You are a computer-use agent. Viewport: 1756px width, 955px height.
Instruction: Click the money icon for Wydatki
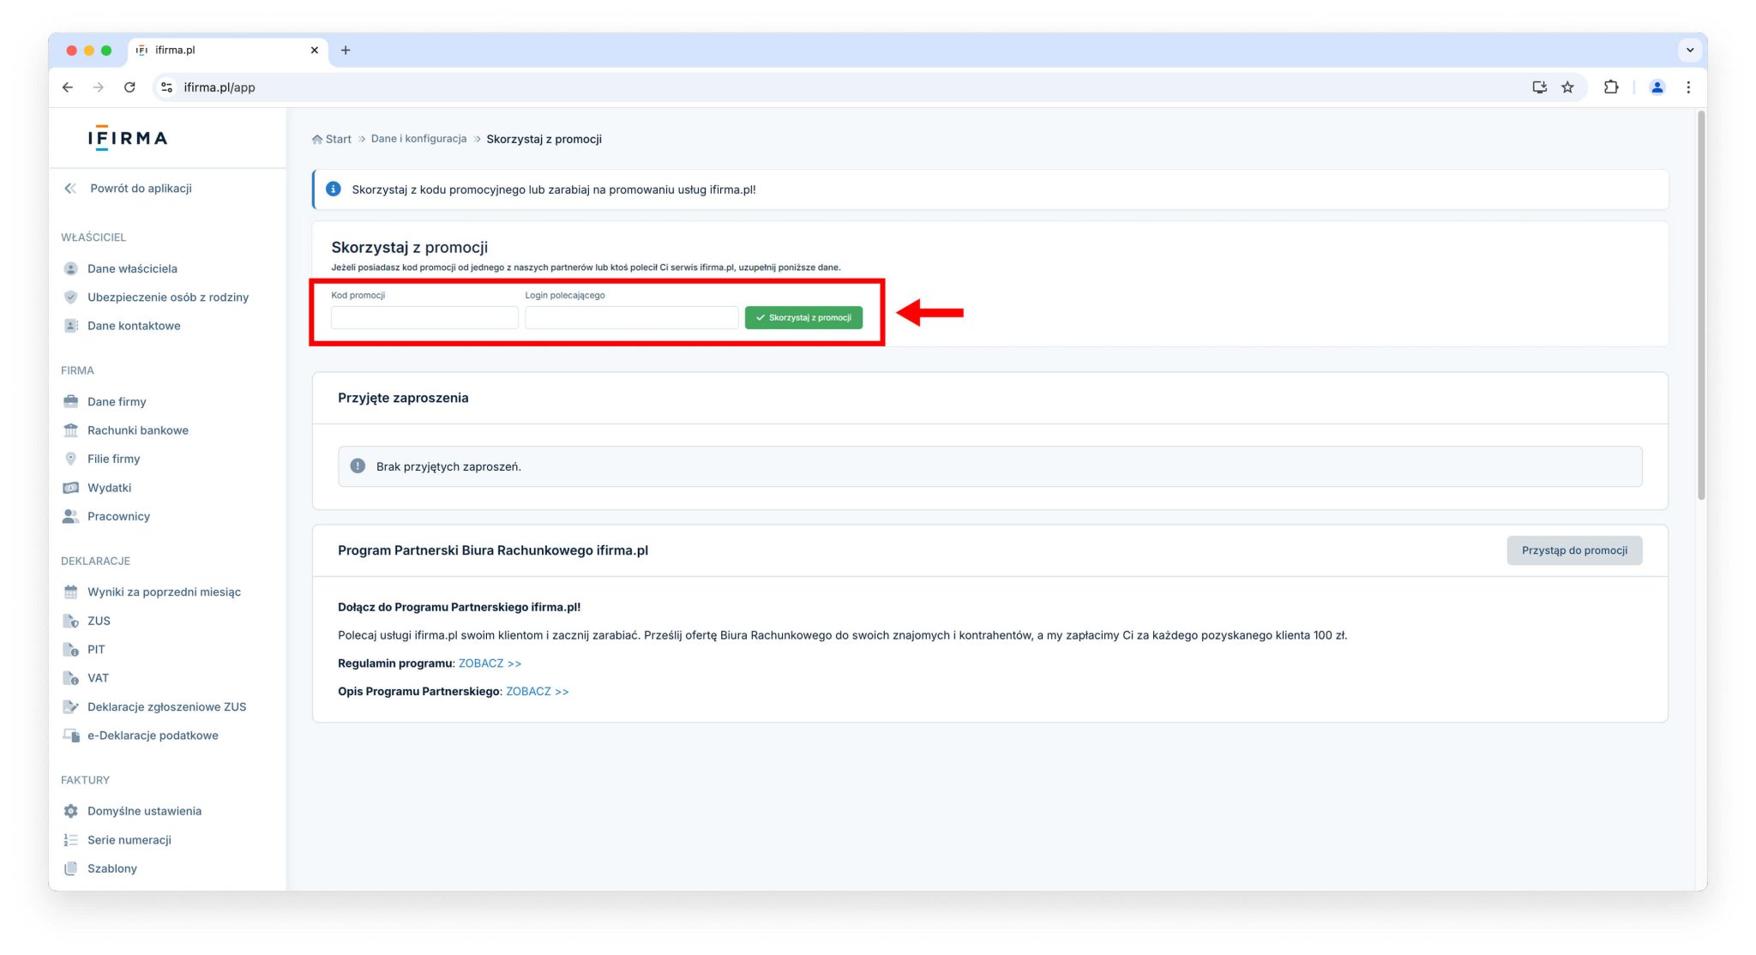pyautogui.click(x=71, y=488)
